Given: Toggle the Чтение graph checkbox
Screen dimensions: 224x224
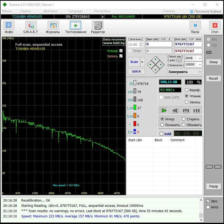Looking at the screenshot, I should [x=121, y=51].
